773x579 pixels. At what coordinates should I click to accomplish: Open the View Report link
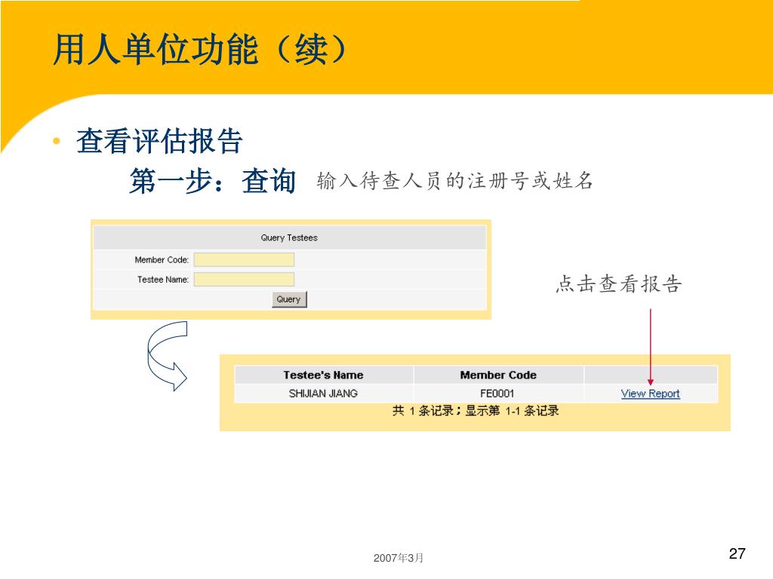pyautogui.click(x=650, y=394)
